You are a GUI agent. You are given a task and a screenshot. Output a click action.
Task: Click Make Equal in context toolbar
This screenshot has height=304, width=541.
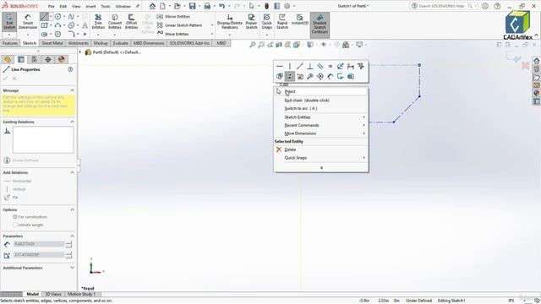[x=331, y=66]
